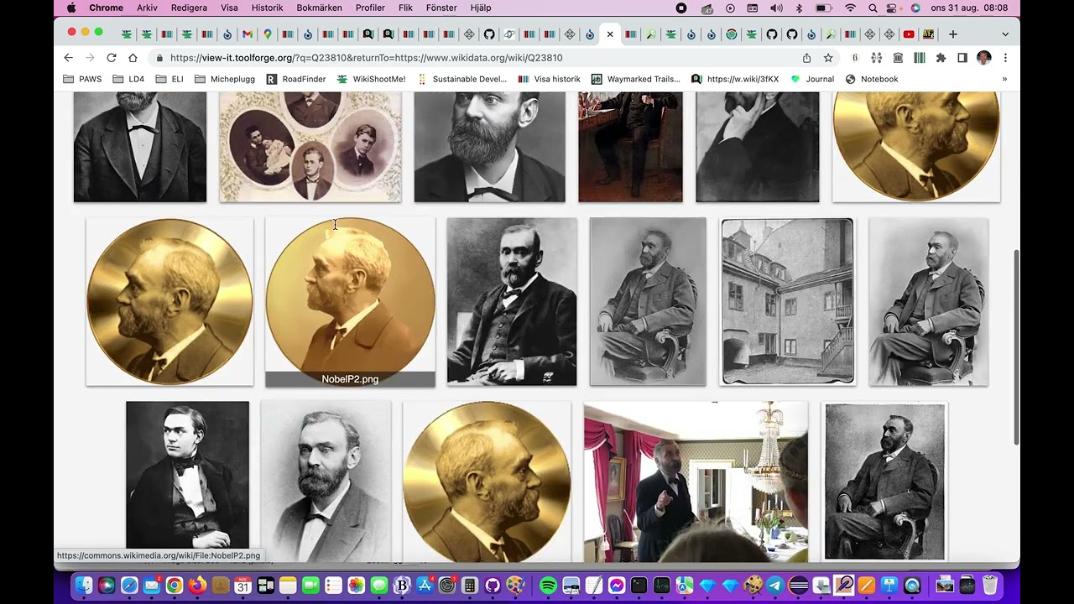Open the Fönster menu
Viewport: 1074px width, 604px height.
(441, 8)
